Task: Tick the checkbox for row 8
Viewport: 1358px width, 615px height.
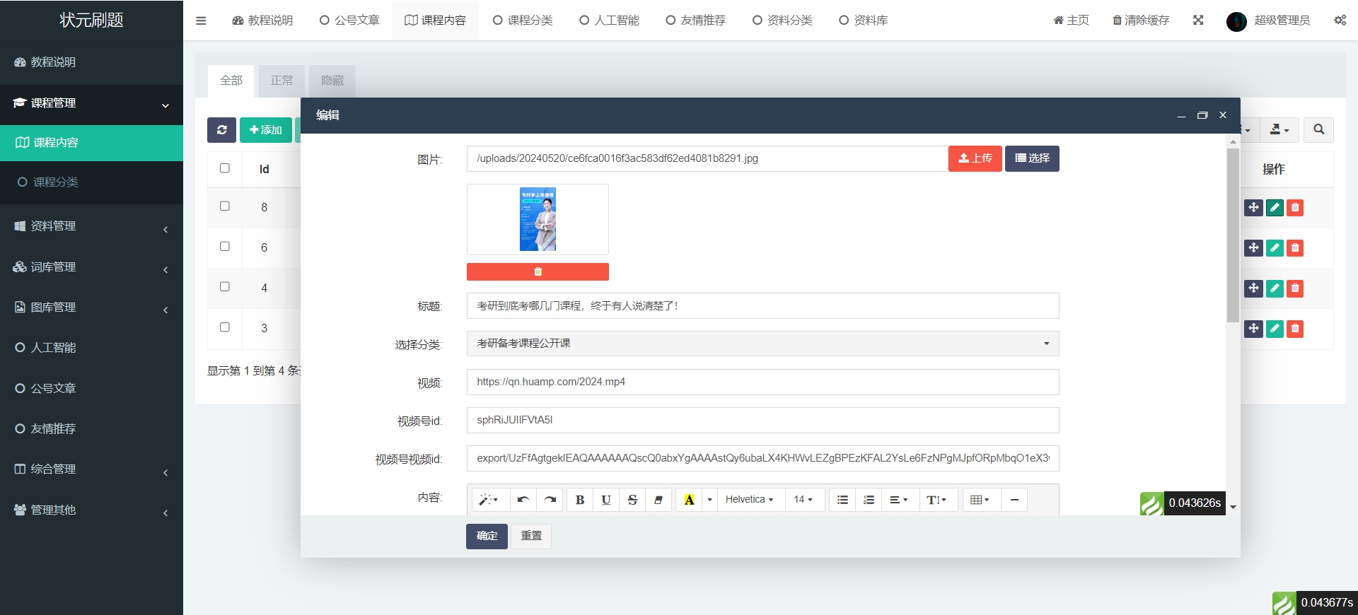Action: pyautogui.click(x=225, y=206)
